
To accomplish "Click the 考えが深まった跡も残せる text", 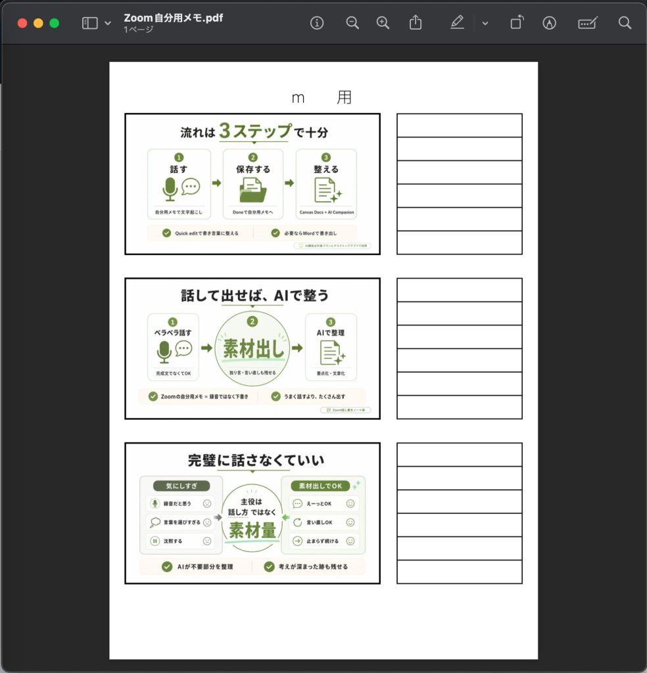I will pos(313,567).
